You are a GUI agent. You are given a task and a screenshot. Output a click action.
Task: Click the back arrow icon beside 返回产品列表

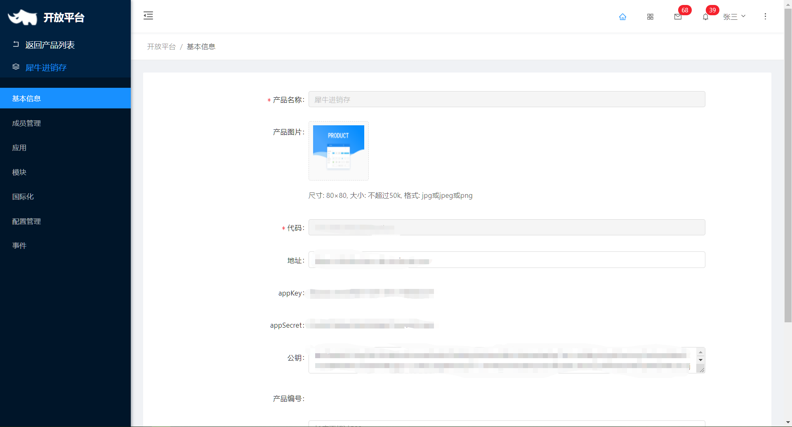[16, 44]
